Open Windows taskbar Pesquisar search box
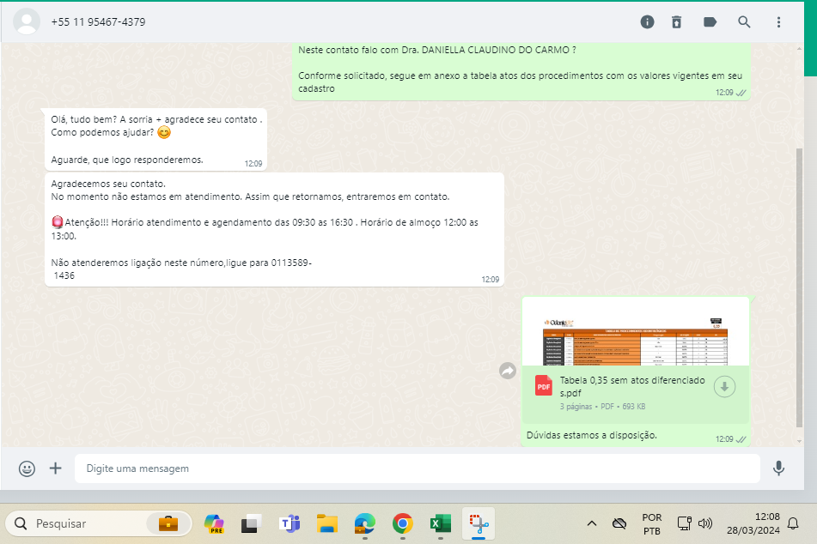 pyautogui.click(x=99, y=523)
